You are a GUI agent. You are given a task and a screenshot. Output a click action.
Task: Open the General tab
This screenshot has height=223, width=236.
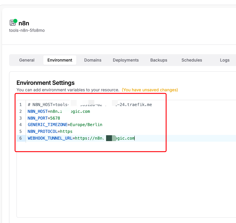[27, 60]
